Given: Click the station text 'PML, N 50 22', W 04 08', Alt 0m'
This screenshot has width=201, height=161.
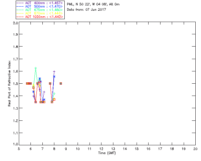Looking at the screenshot, I should coord(93,4).
